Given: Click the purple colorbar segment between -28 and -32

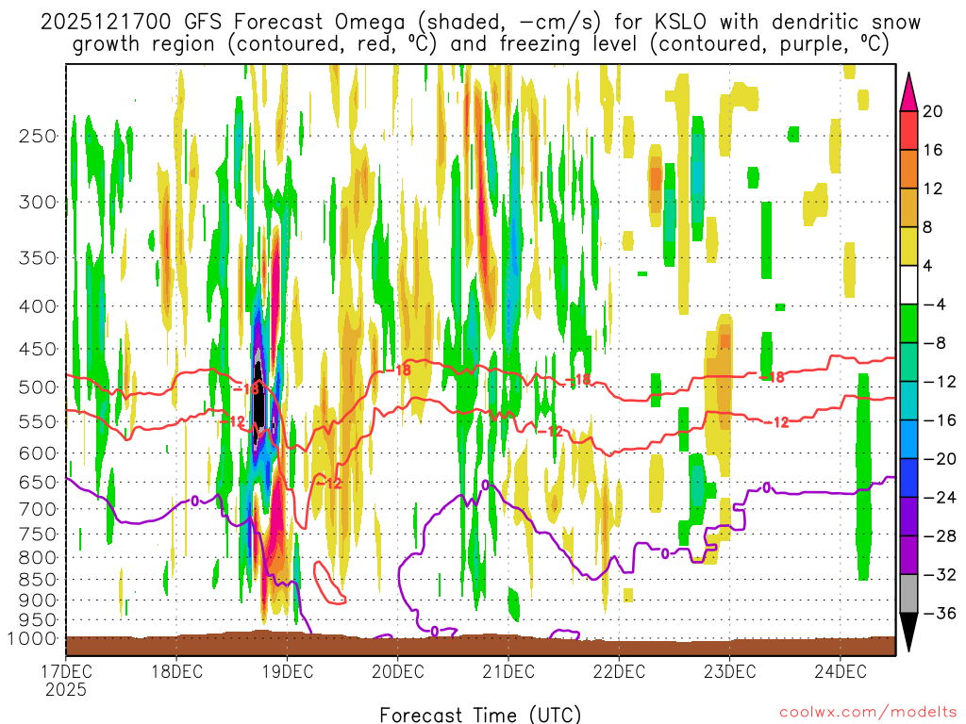Looking at the screenshot, I should tap(908, 554).
